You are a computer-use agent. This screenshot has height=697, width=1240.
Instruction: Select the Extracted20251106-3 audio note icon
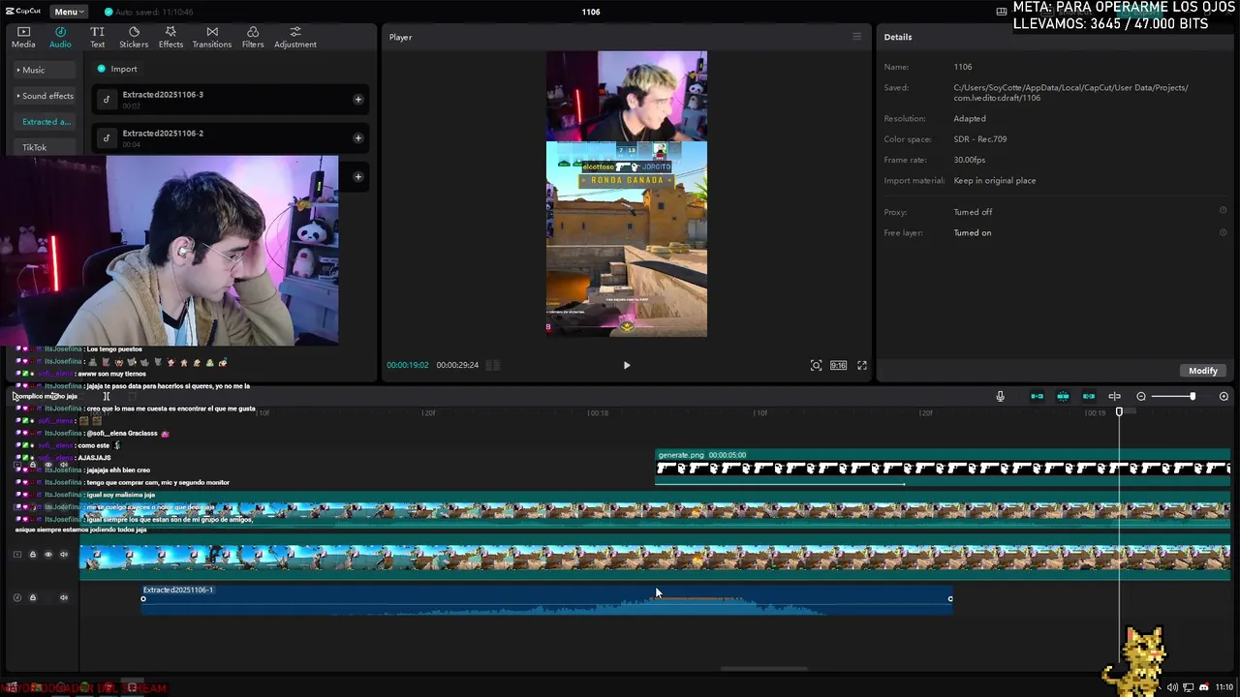pyautogui.click(x=107, y=99)
